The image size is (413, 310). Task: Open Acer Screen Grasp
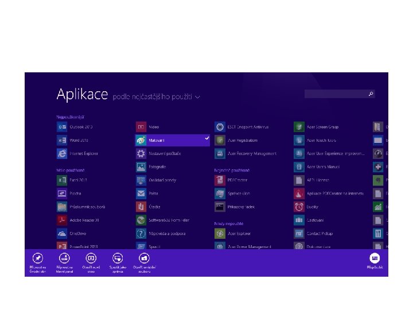[x=299, y=127]
